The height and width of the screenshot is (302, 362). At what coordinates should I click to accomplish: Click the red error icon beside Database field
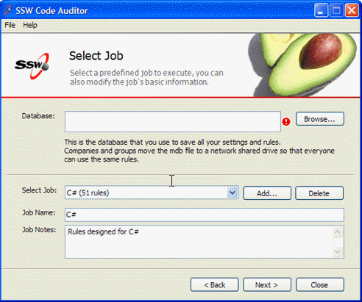(x=286, y=121)
